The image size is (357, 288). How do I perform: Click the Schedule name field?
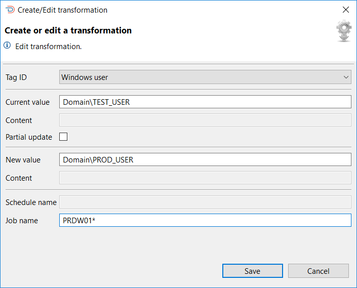[x=205, y=202]
